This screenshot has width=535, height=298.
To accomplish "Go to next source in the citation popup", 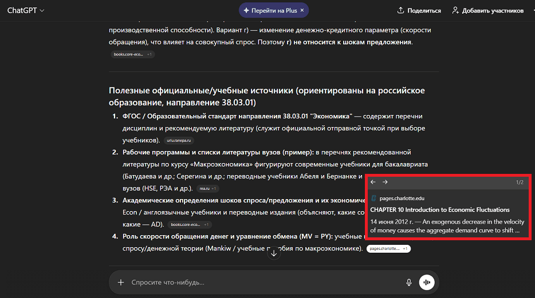I will [x=385, y=182].
